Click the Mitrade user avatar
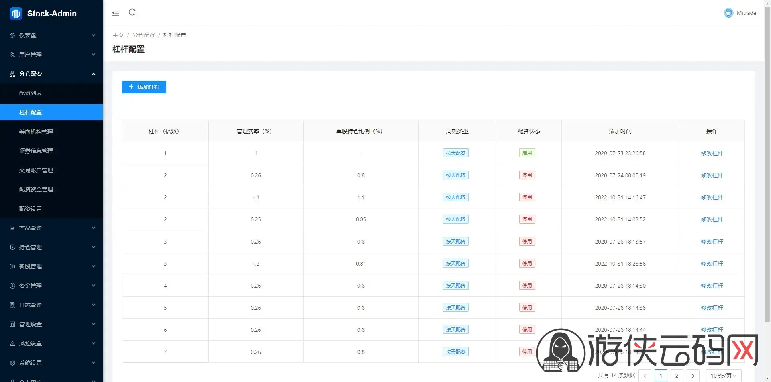771x382 pixels. click(728, 13)
